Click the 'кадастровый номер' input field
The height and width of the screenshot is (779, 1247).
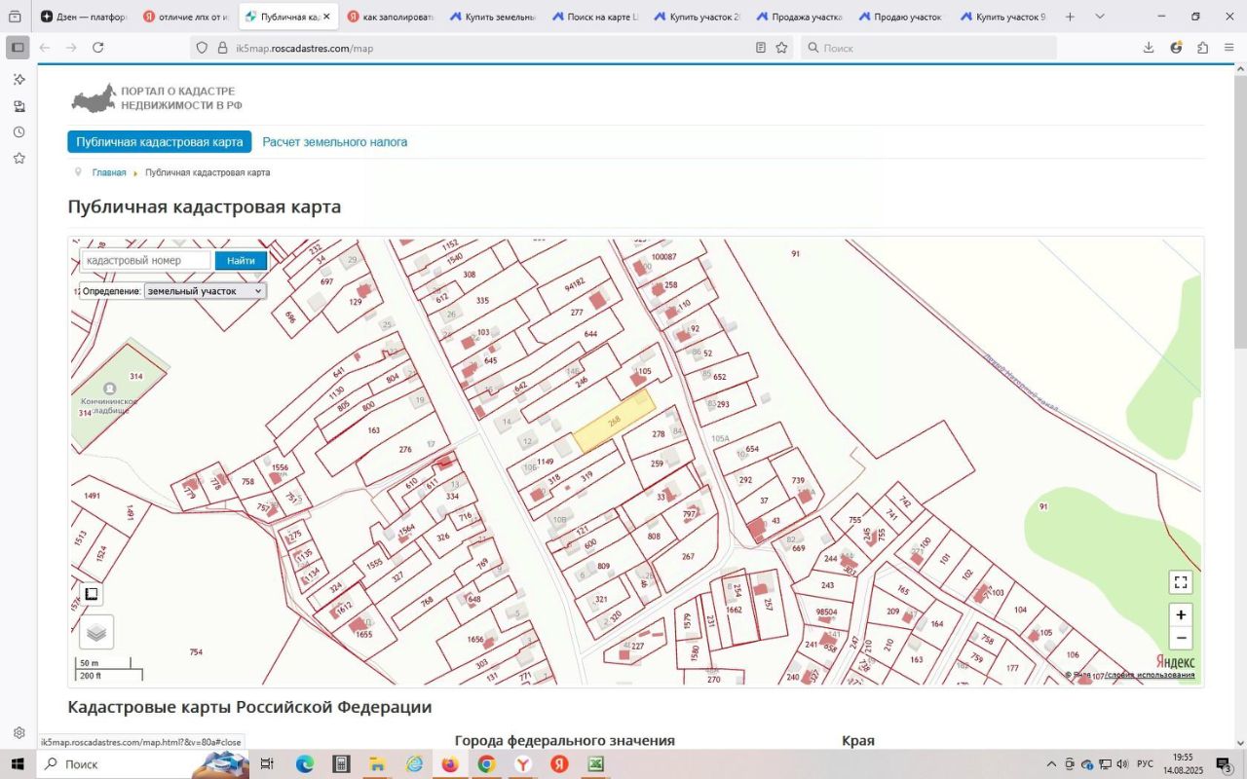click(146, 260)
